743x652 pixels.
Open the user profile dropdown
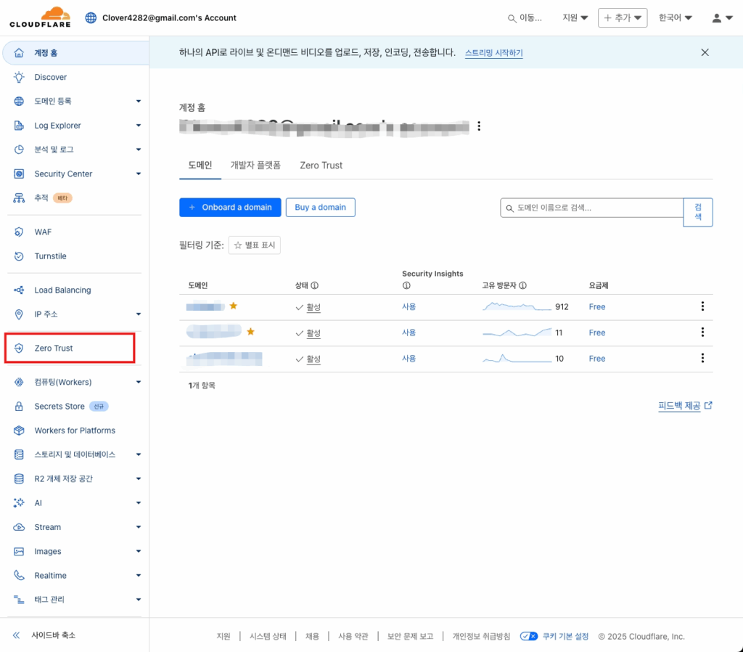(x=722, y=18)
